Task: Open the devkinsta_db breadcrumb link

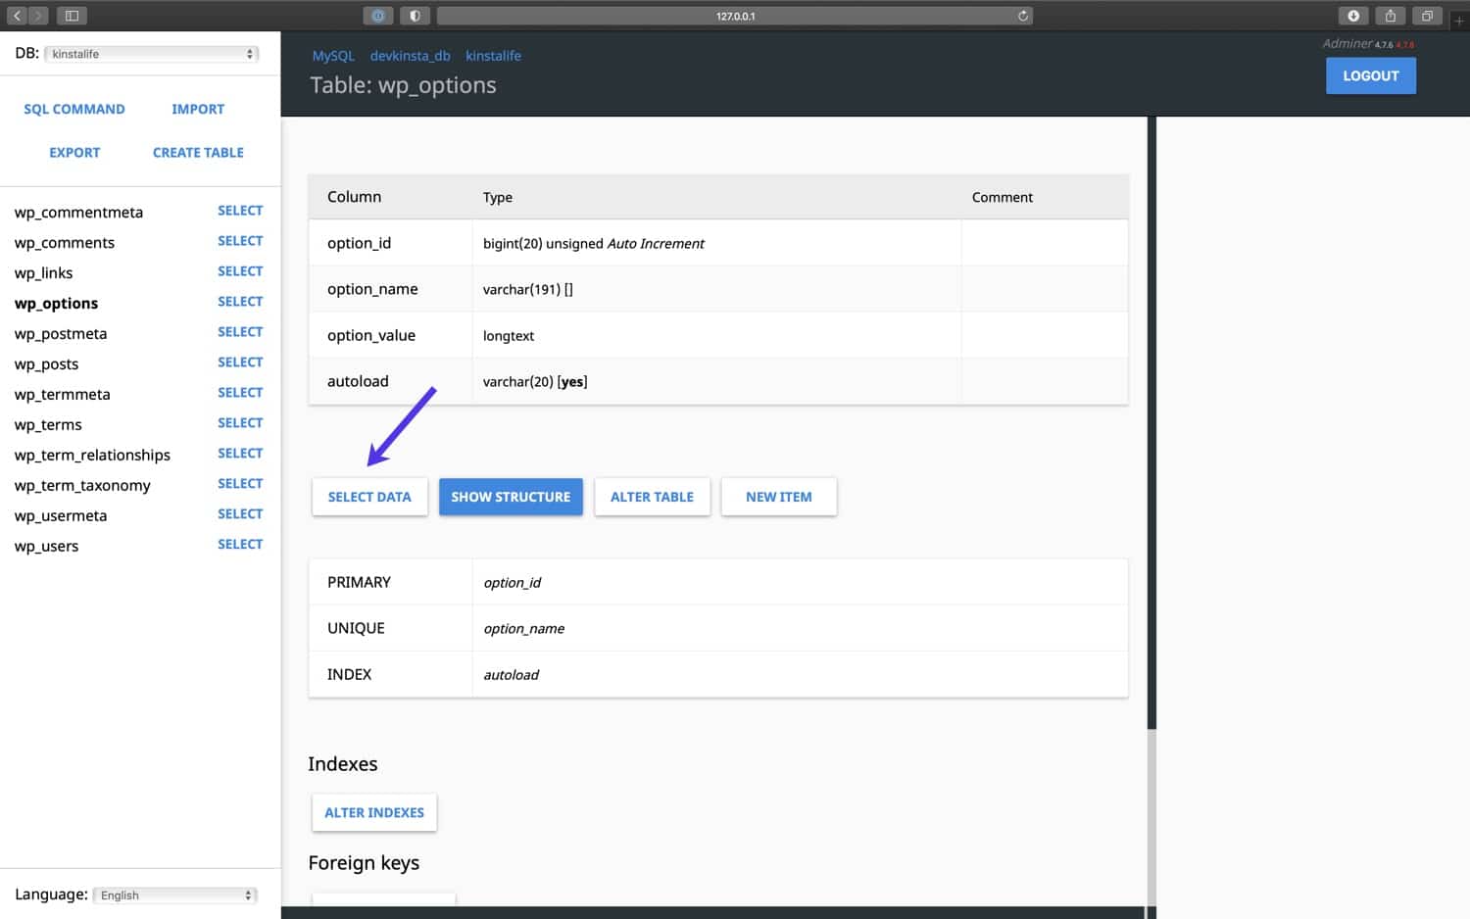Action: [x=410, y=56]
